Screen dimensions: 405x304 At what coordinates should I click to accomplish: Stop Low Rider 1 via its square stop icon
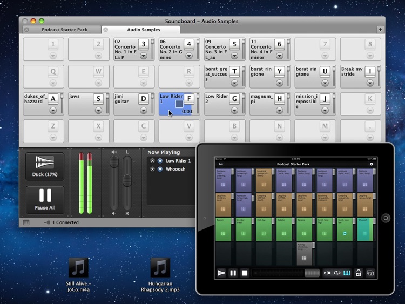click(x=179, y=104)
